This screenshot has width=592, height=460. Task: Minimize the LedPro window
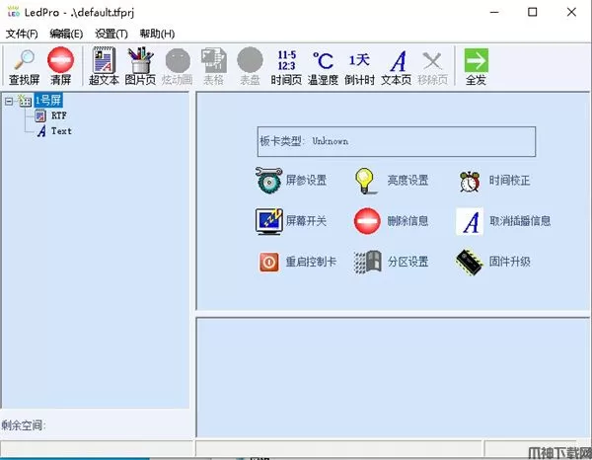point(494,12)
